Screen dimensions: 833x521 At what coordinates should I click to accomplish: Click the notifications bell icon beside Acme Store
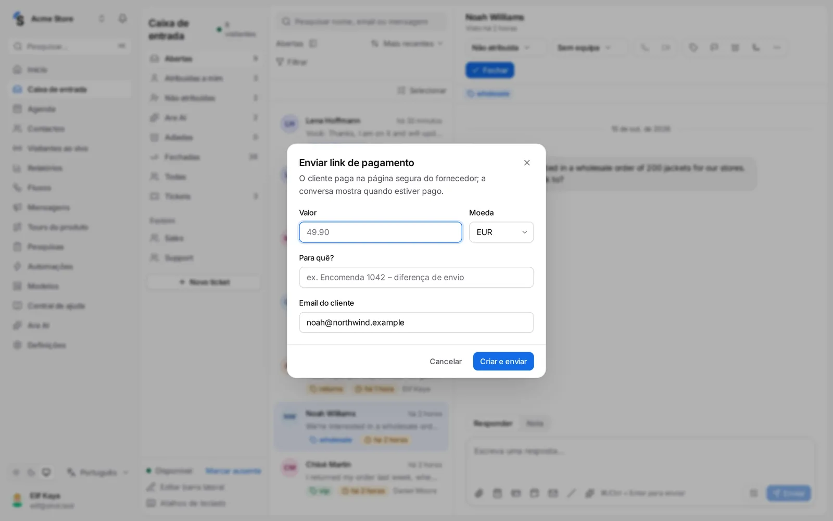pyautogui.click(x=122, y=19)
